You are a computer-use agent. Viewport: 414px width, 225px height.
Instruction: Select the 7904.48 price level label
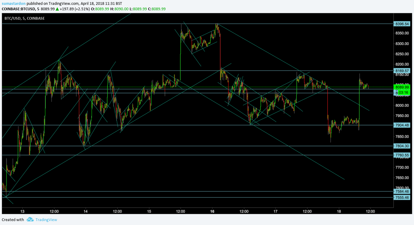pos(402,125)
